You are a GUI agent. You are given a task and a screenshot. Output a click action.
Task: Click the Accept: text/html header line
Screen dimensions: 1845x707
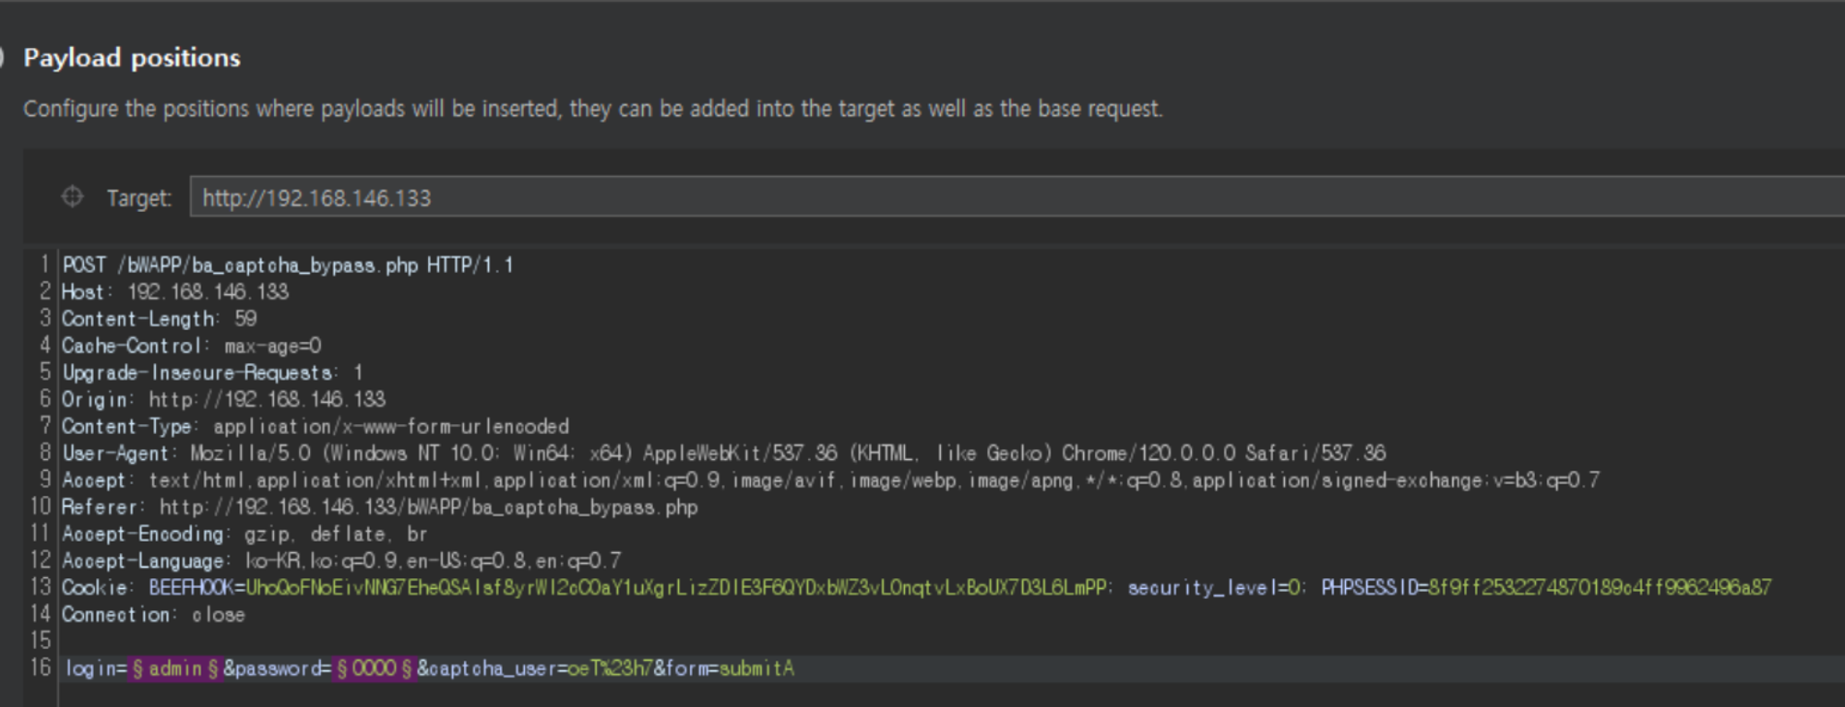[x=831, y=480]
